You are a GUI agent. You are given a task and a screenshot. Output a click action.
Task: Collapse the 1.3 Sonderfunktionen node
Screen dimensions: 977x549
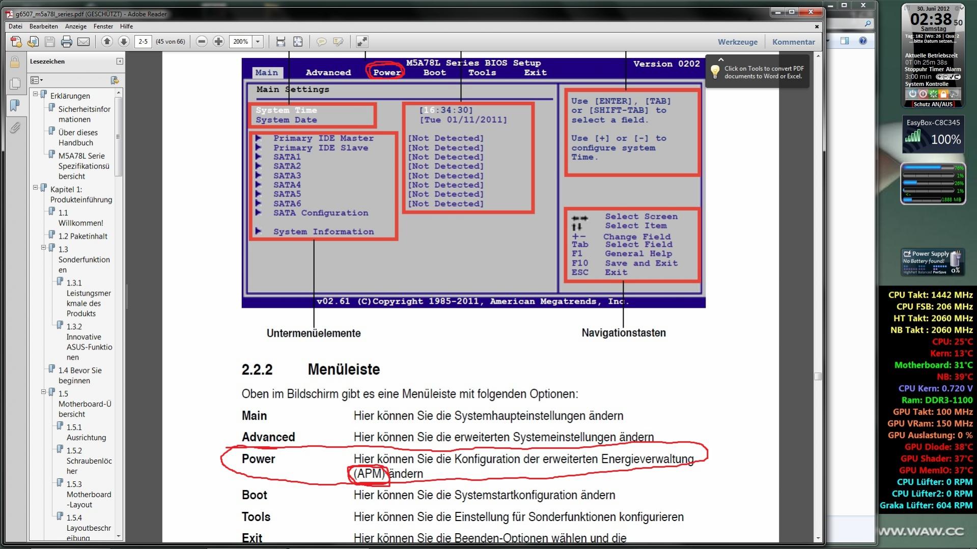pos(44,248)
